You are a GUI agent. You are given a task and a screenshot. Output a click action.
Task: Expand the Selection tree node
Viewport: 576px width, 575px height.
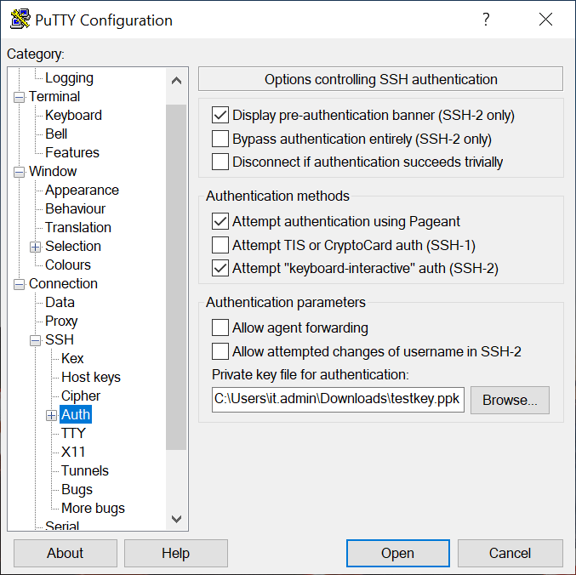[x=35, y=247]
